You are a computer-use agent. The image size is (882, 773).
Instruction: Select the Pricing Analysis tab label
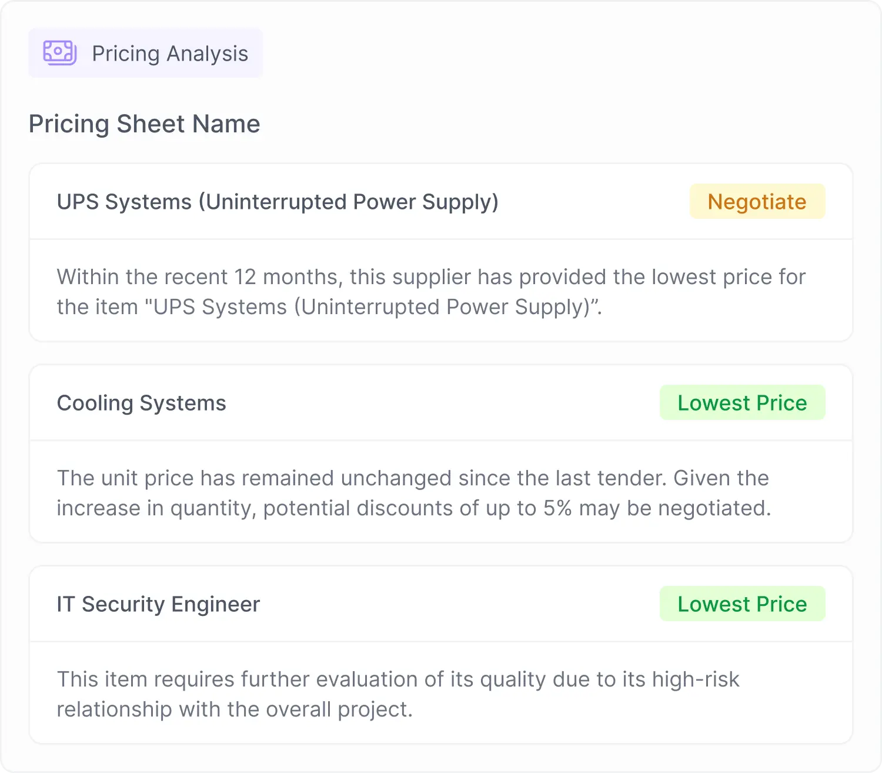170,54
